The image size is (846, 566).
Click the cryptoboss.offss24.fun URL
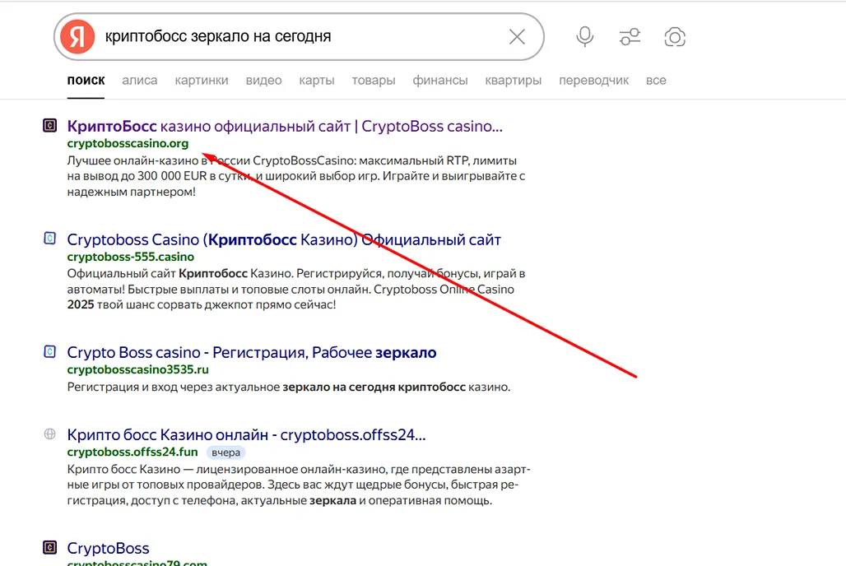pyautogui.click(x=132, y=452)
